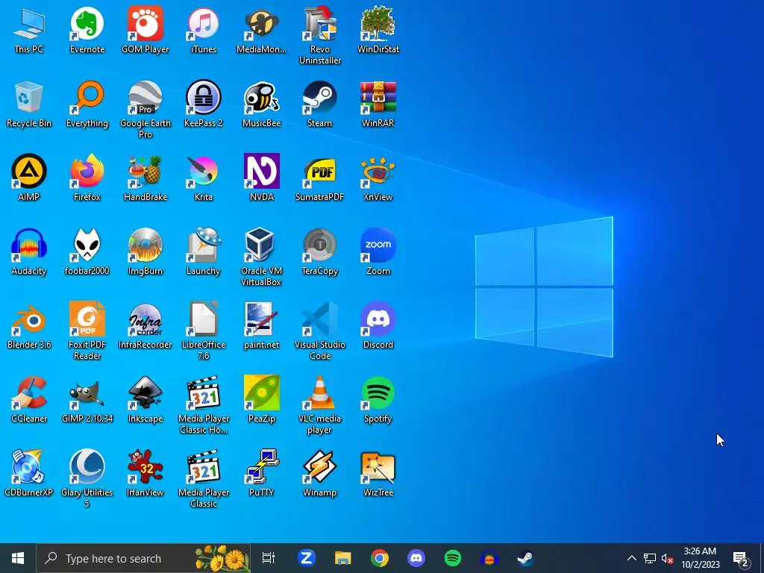Open the notification action center

pyautogui.click(x=741, y=558)
